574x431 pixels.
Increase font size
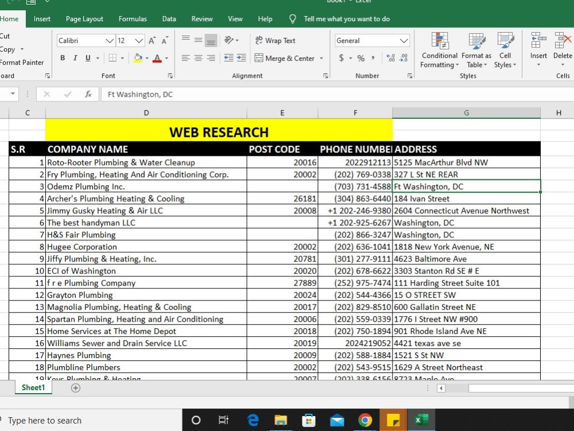[152, 40]
